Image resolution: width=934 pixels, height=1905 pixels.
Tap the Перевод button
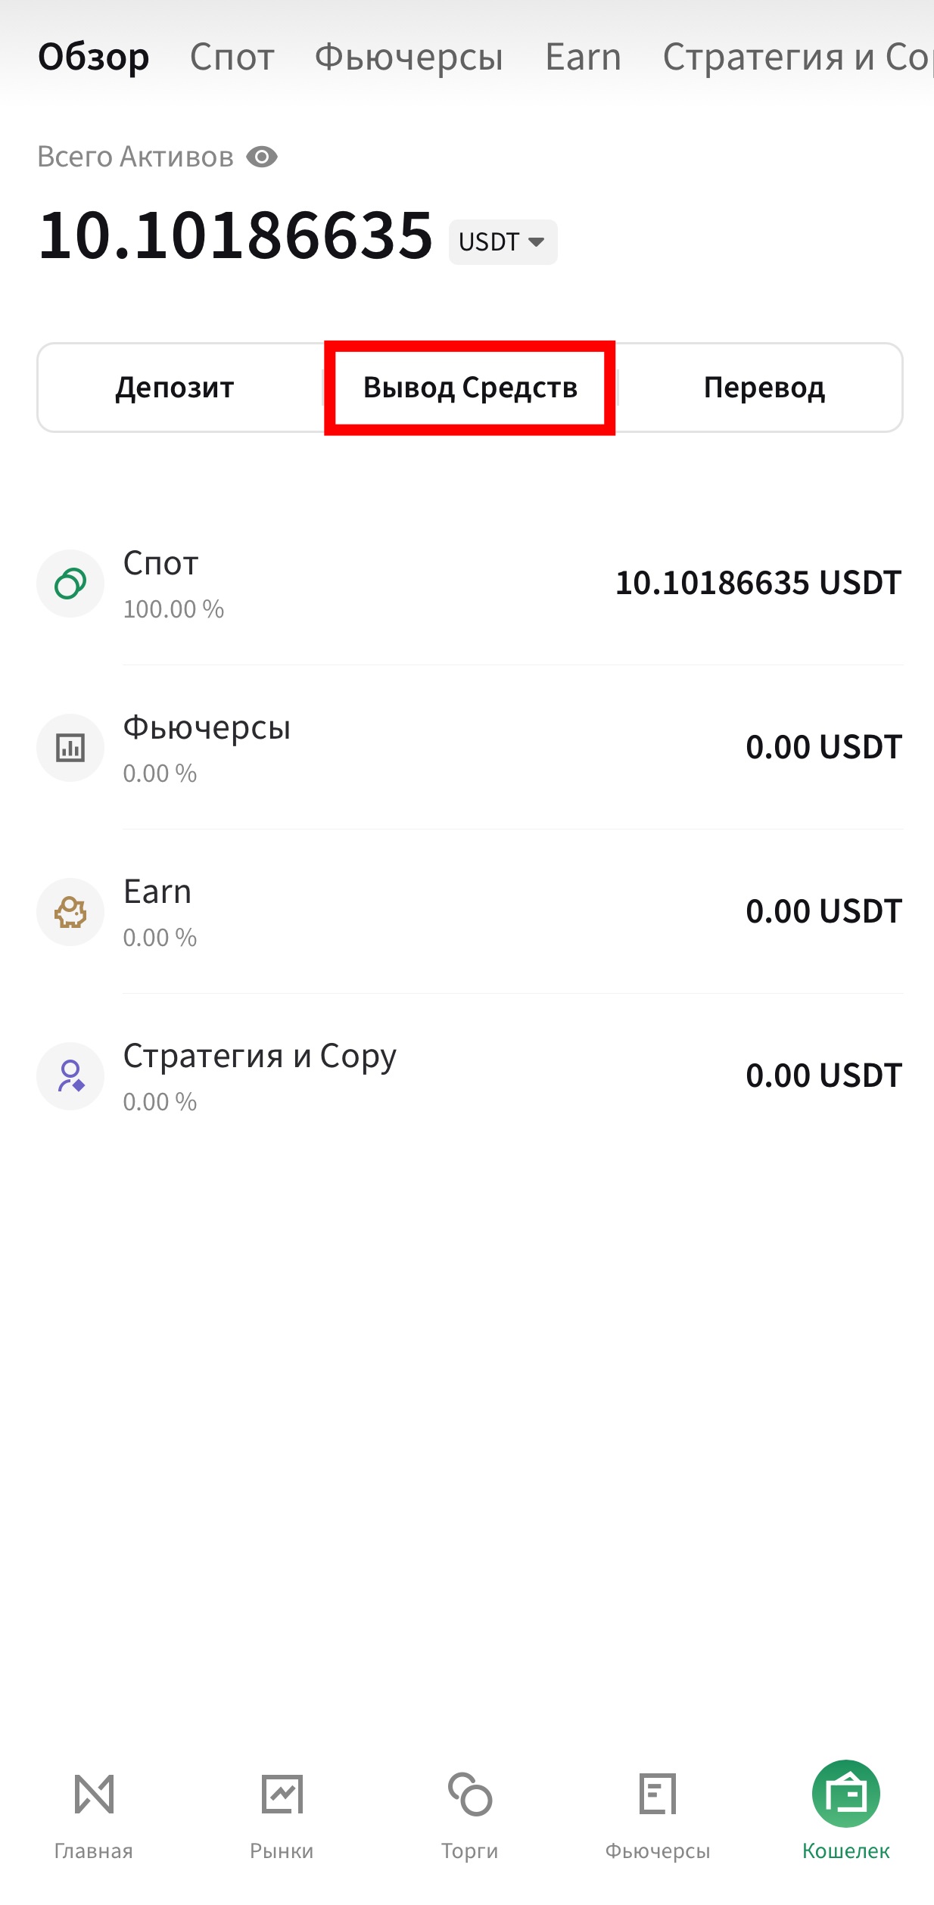point(764,388)
